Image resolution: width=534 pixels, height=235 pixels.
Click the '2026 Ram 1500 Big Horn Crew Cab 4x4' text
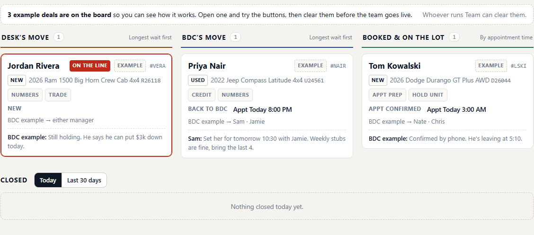tap(84, 81)
